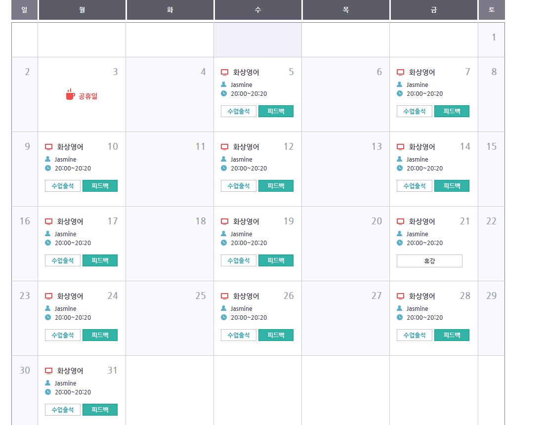Open 피드백 for the day 28 class
544x425 pixels.
(x=452, y=335)
